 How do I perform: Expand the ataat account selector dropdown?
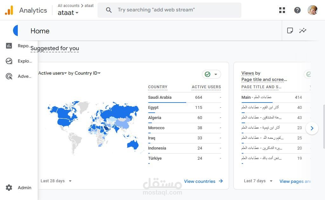point(68,13)
